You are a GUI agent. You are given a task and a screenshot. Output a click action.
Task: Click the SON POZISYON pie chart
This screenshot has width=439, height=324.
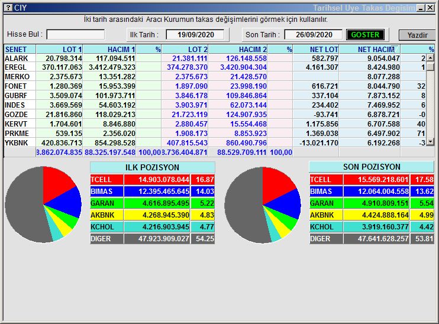click(263, 205)
